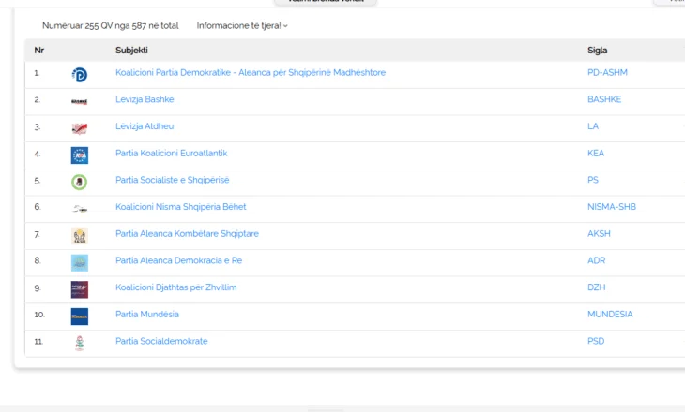Click the Lëvizja Bashkë logo icon
685x412 pixels.
pos(80,101)
